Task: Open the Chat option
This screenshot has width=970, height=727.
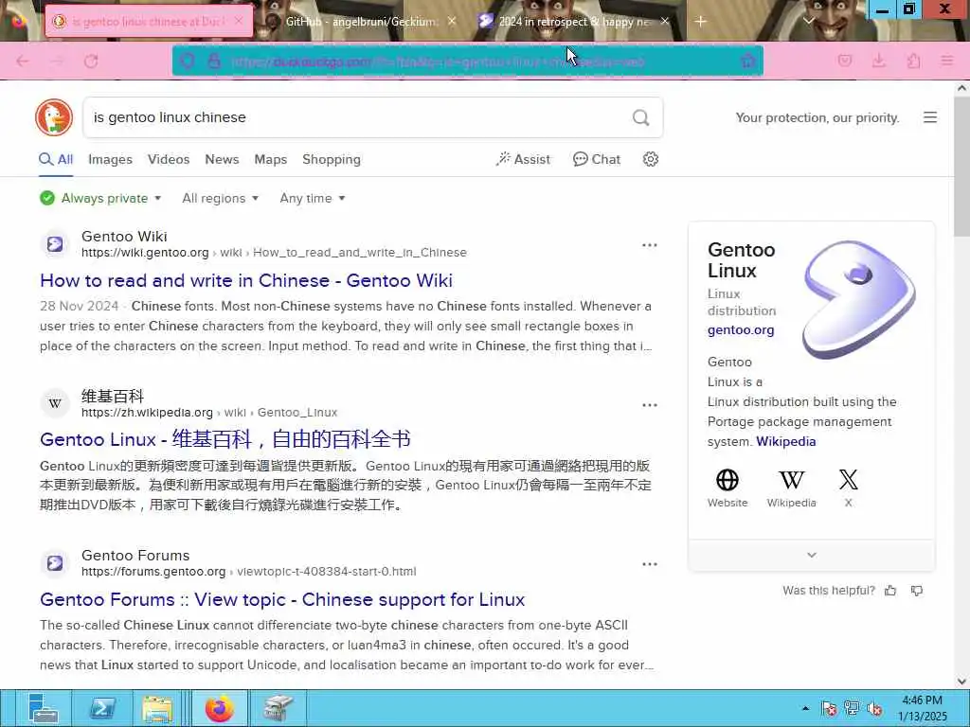Action: (x=597, y=159)
